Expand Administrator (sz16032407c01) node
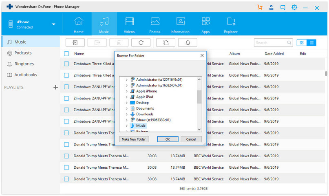 (126, 85)
